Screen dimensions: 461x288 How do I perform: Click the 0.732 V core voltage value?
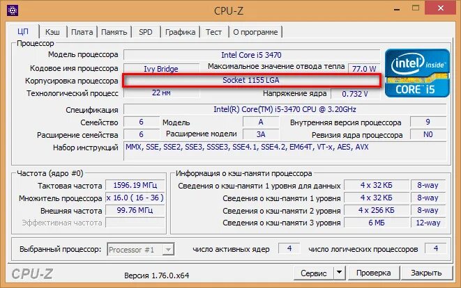click(355, 94)
